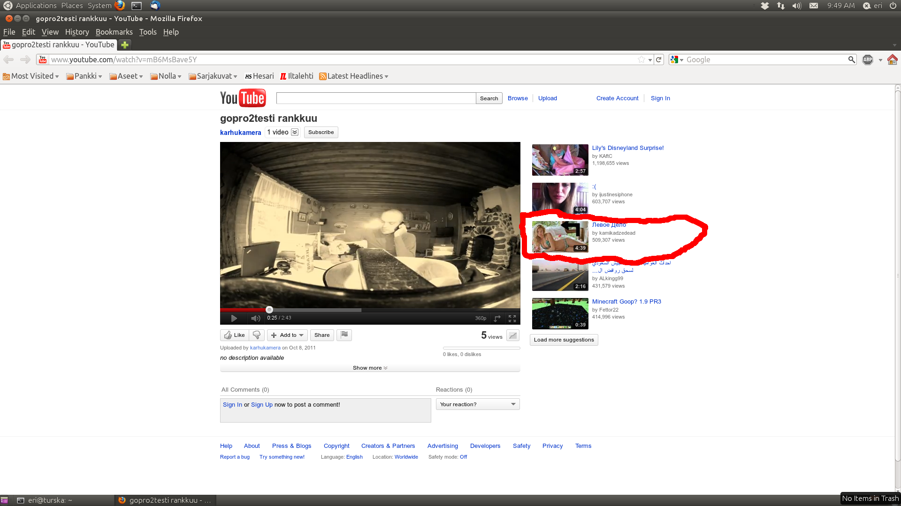The width and height of the screenshot is (901, 506).
Task: Open the Latest Headlines feed dropdown
Action: coord(354,76)
